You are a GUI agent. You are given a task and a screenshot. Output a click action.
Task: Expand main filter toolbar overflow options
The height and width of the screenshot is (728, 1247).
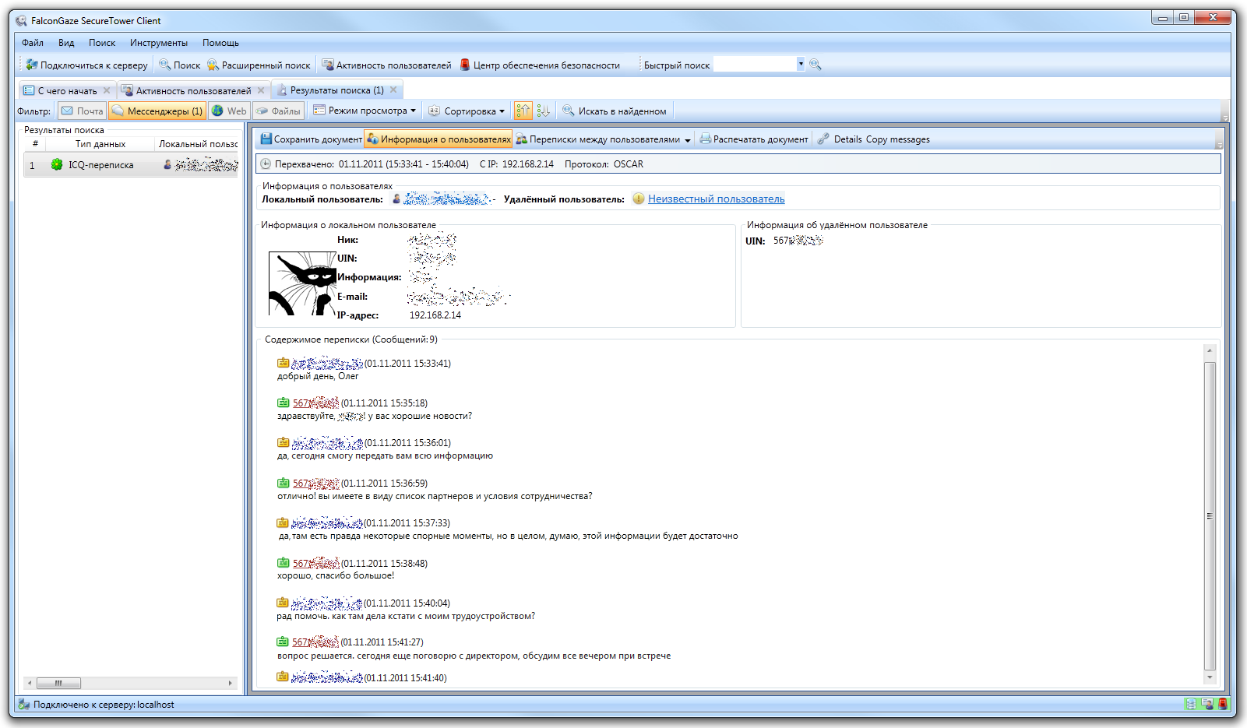(1225, 117)
